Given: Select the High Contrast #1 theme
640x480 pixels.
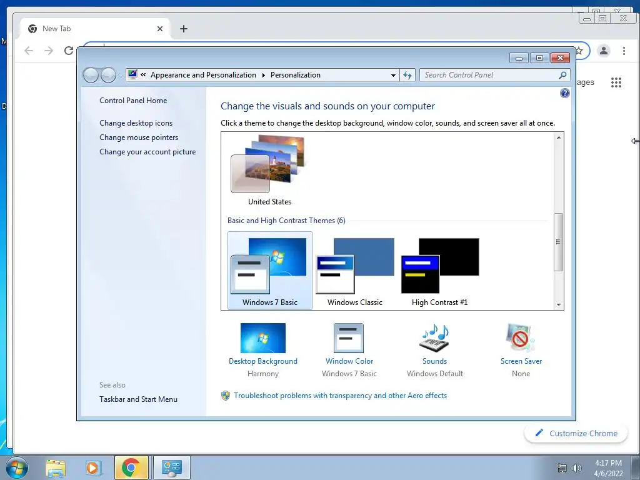Looking at the screenshot, I should point(439,271).
